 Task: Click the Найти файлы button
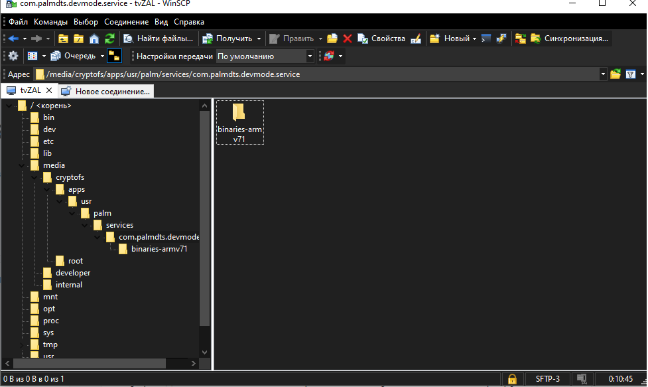pyautogui.click(x=159, y=39)
